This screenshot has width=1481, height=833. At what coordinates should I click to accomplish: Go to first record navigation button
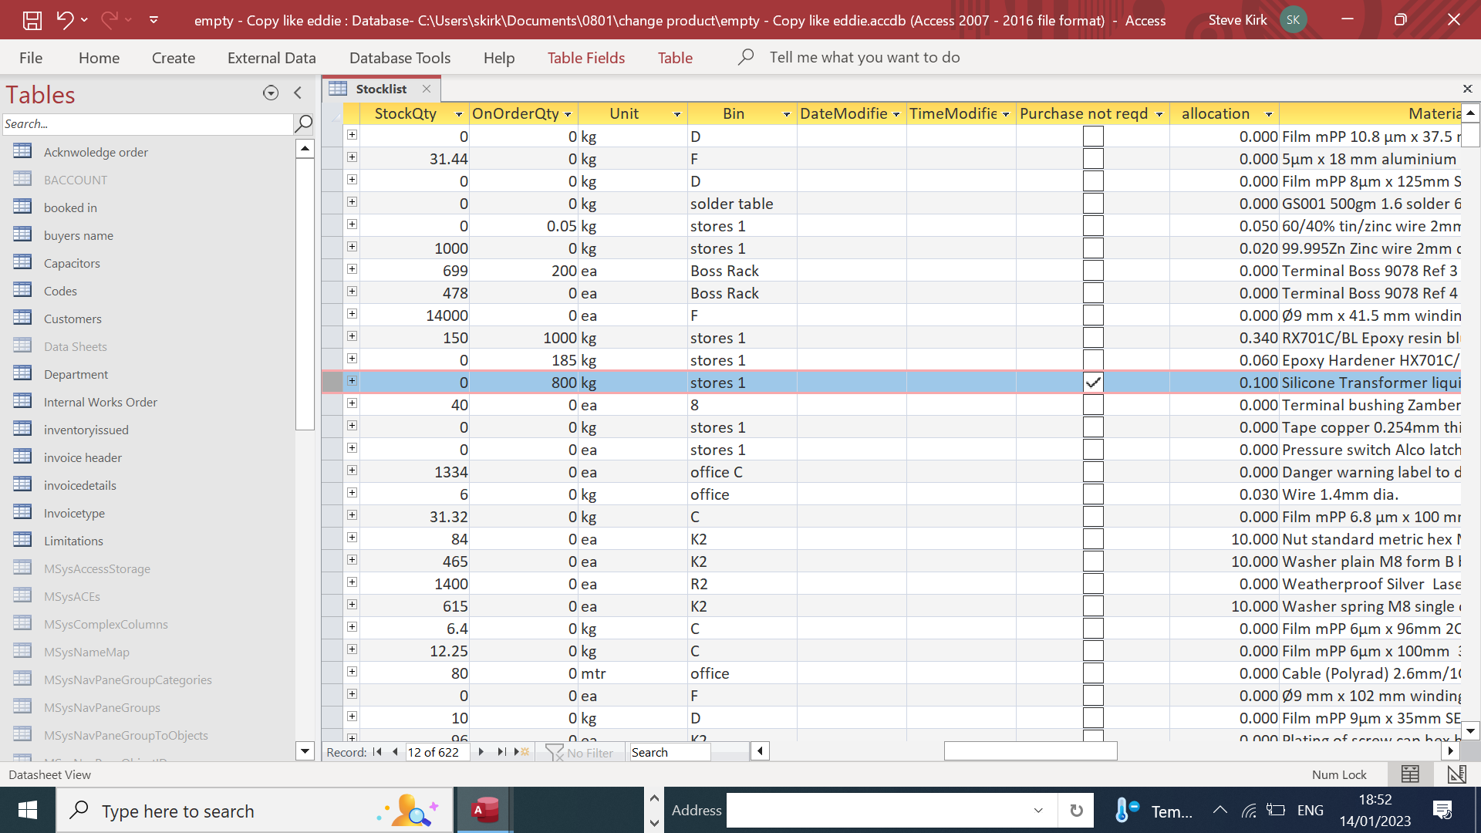[x=377, y=752]
